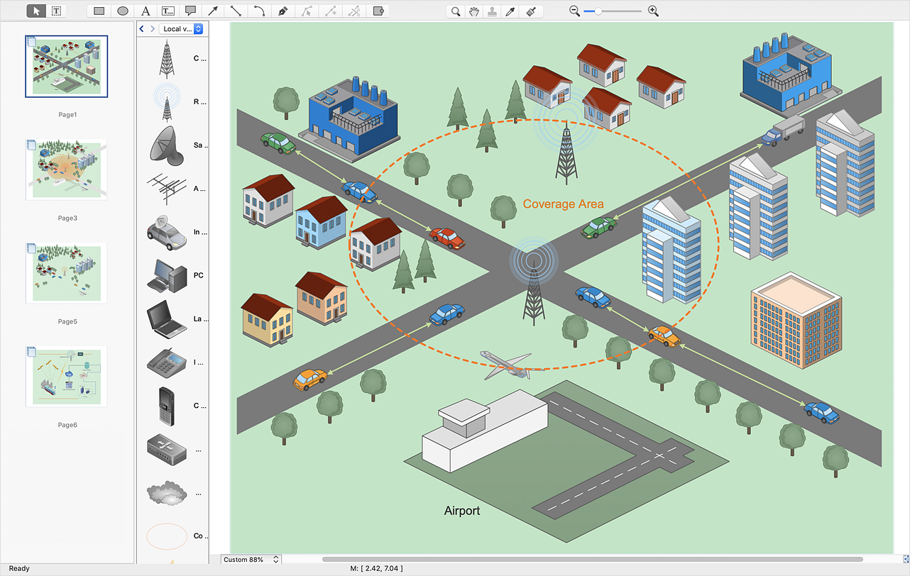Click the magnifier zoom tool

pos(456,11)
